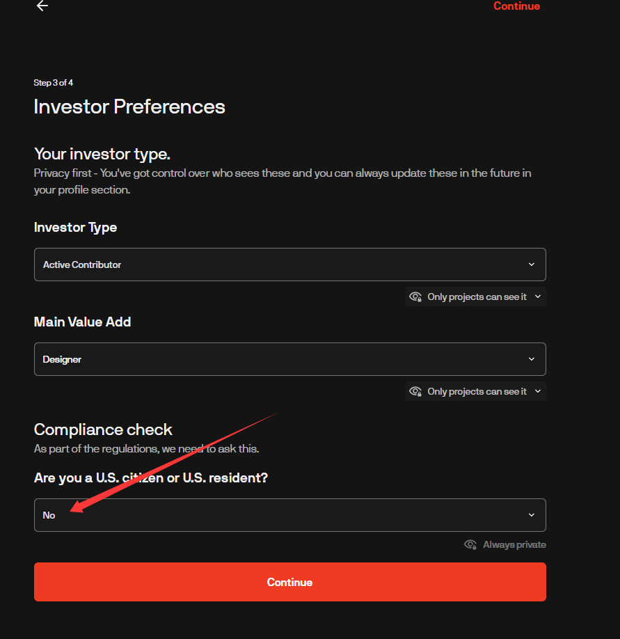
Task: Click the 'Step 3 of 4' indicator
Action: (54, 83)
